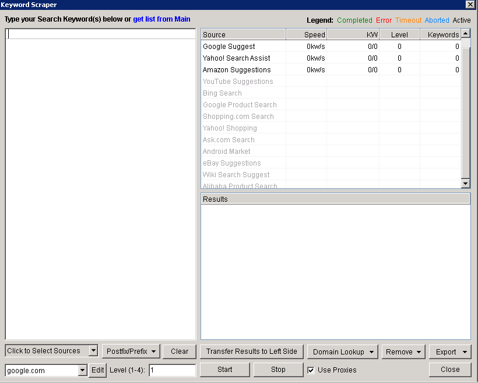Click Transfer Results to Left Side
Screen dimensions: 478x383
[252, 352]
